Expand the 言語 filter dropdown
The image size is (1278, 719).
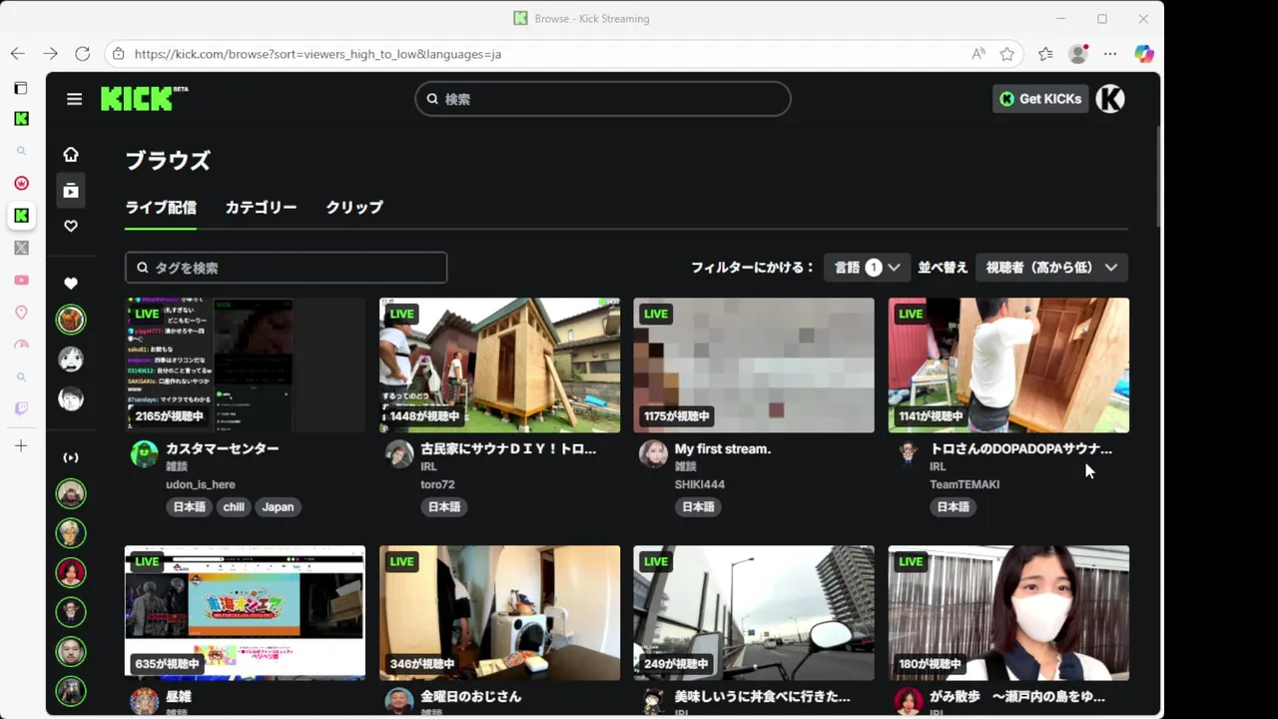tap(867, 268)
